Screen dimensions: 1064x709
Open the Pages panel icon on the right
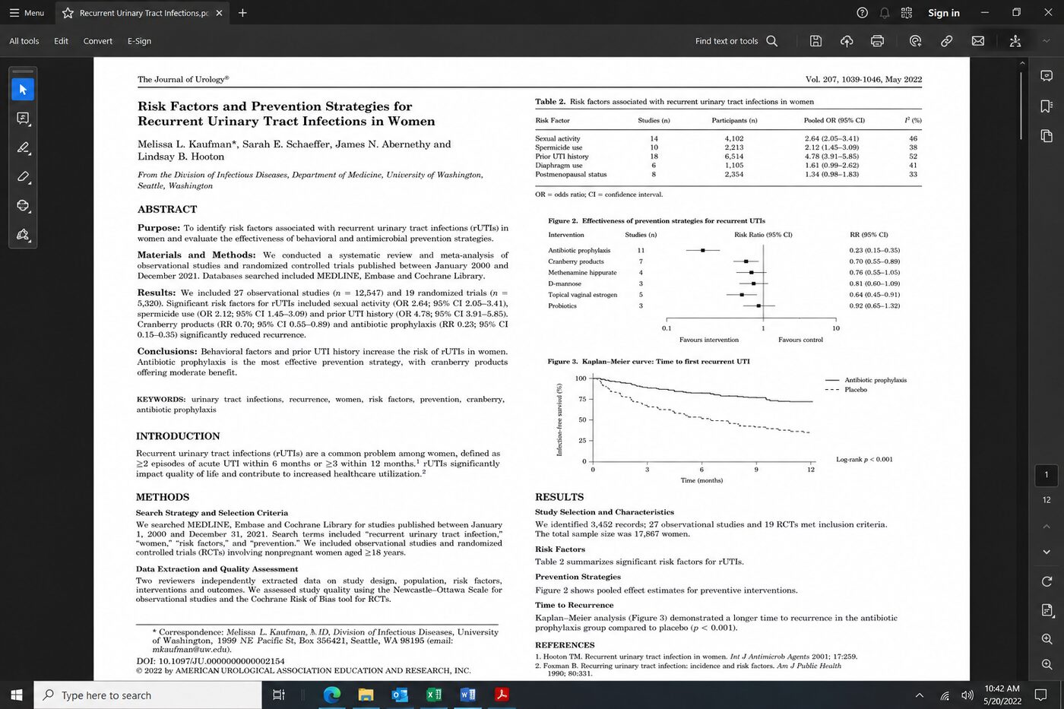[1047, 136]
